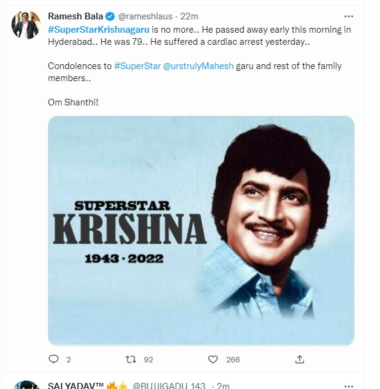The width and height of the screenshot is (380, 389).
Task: Click the 92 retweets count
Action: point(148,360)
